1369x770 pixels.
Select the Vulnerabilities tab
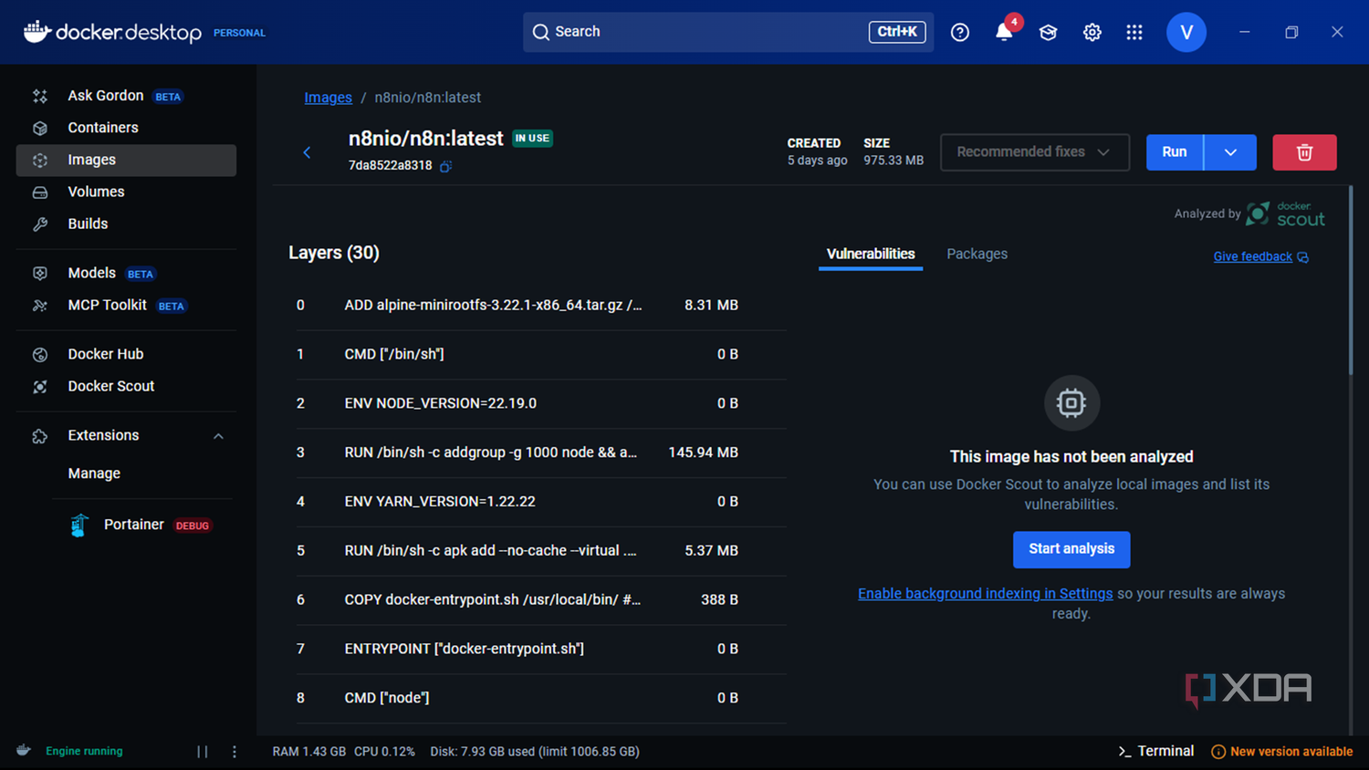pos(871,254)
